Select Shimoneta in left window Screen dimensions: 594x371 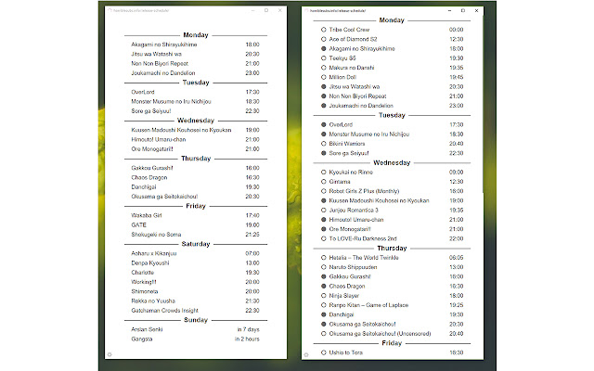point(145,291)
